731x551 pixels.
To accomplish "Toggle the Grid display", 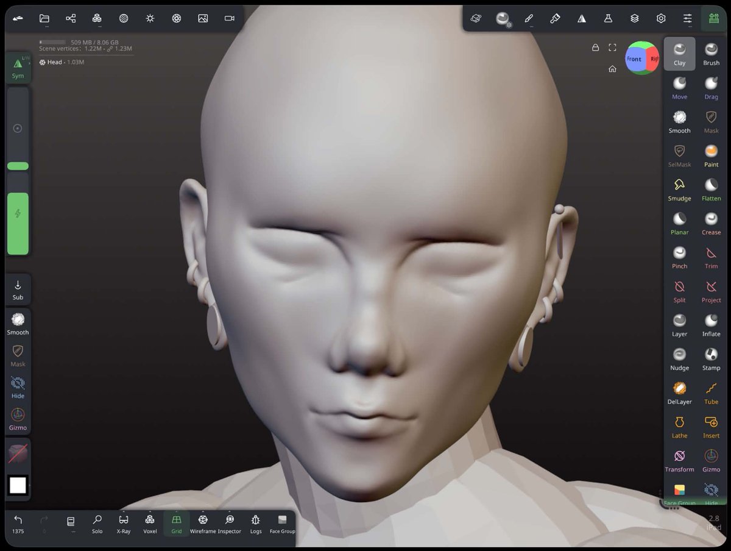I will coord(177,524).
